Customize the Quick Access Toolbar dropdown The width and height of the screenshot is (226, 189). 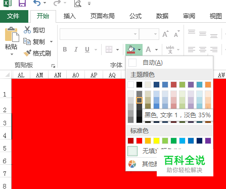[x=89, y=3]
